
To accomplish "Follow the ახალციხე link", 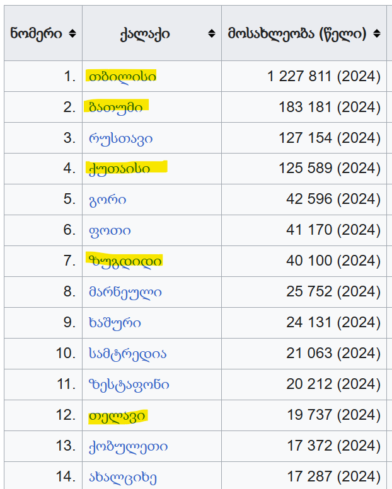I will pyautogui.click(x=123, y=477).
